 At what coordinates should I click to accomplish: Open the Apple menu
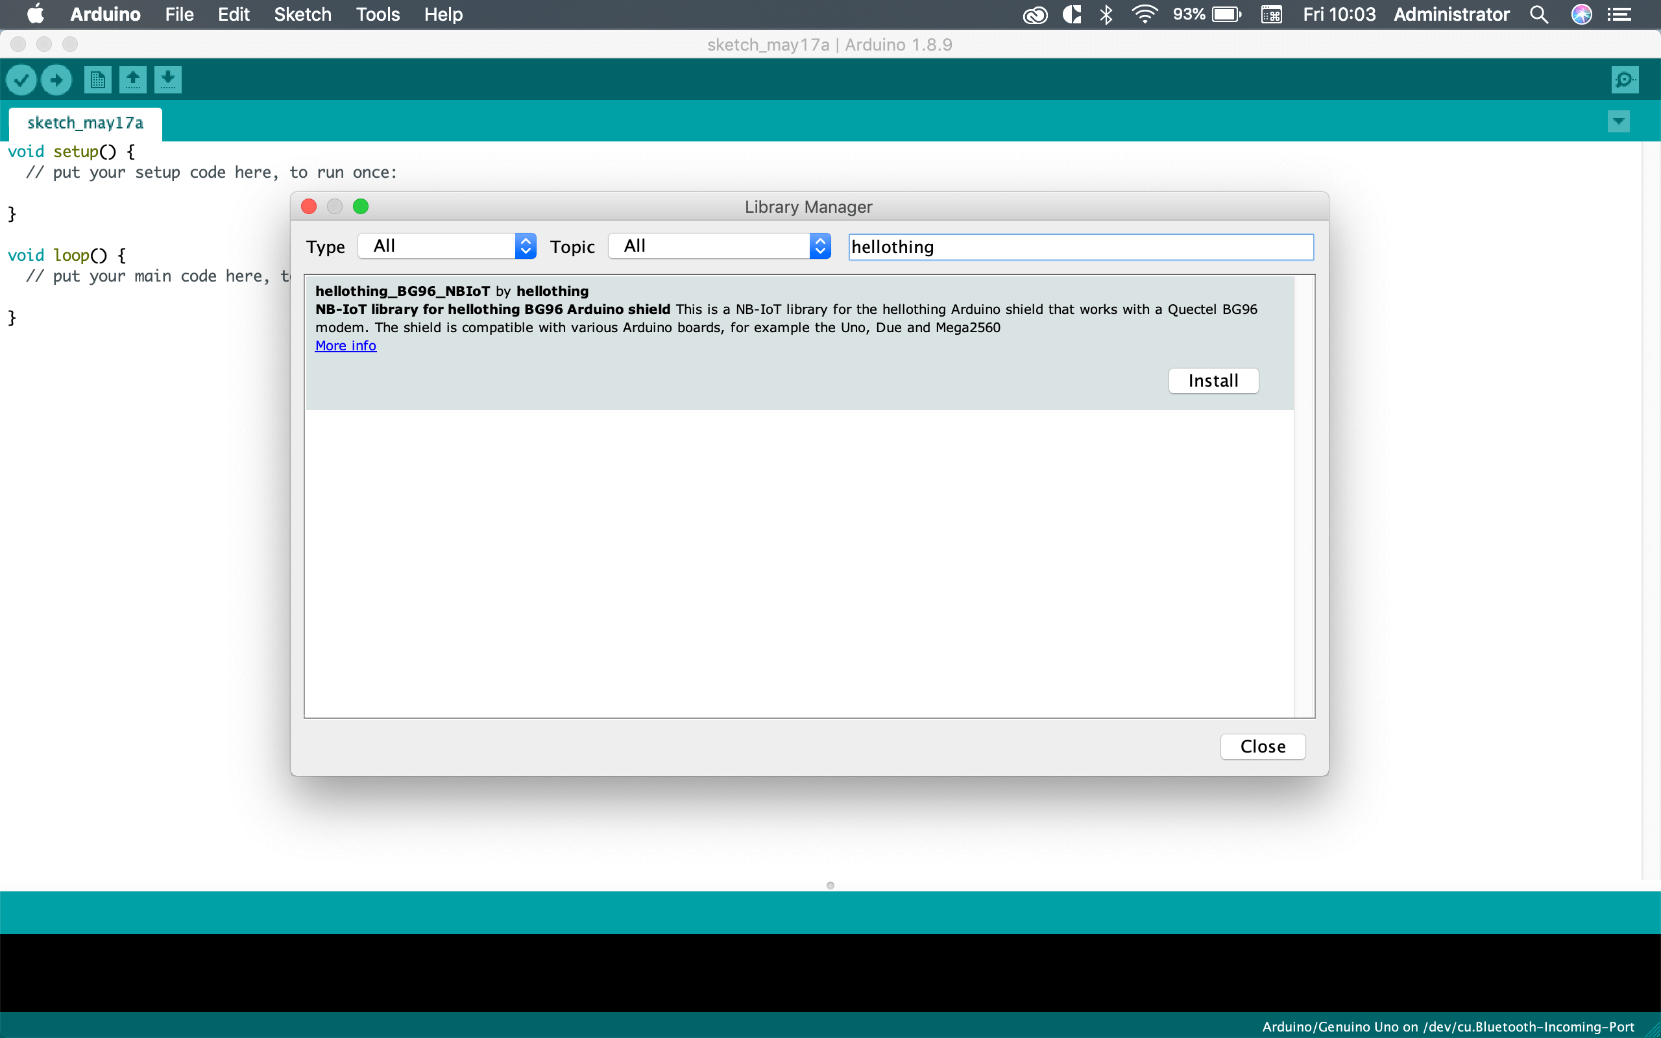click(35, 14)
